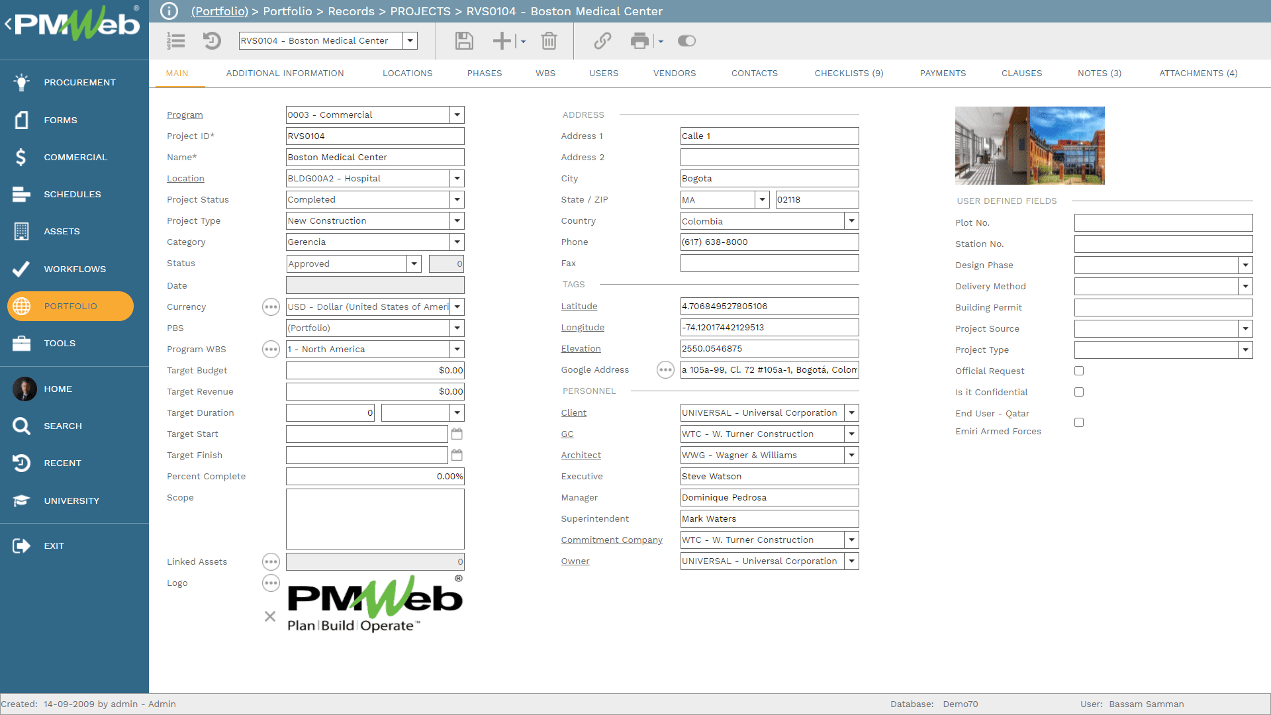Save the record with the floppy disk icon
Screen dimensions: 1271x715
[464, 41]
